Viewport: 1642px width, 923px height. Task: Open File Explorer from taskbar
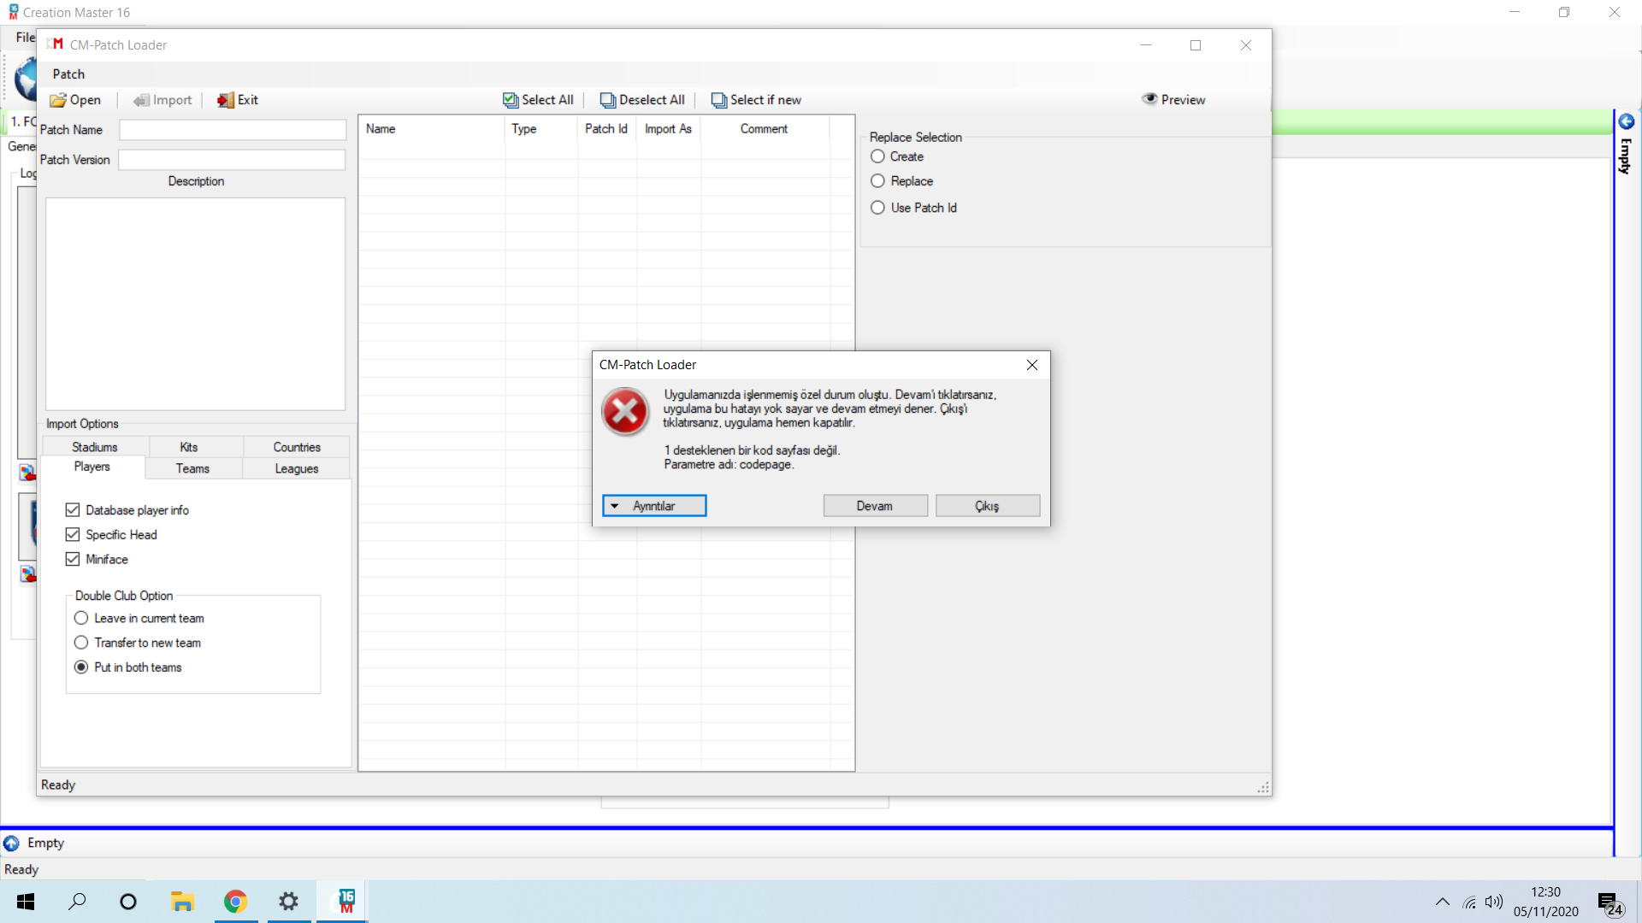pos(182,902)
